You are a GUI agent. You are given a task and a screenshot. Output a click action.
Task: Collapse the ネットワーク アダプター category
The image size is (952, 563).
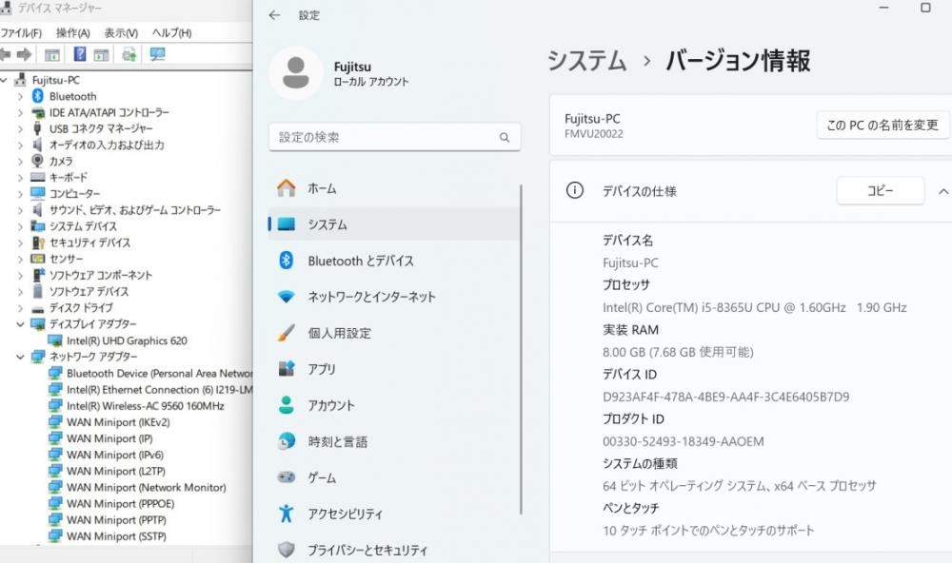point(21,357)
